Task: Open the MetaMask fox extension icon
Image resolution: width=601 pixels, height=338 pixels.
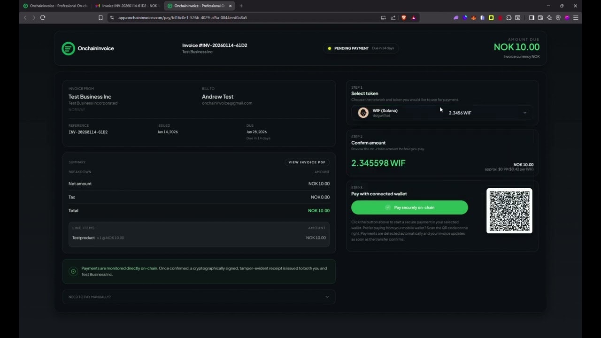Action: click(x=473, y=18)
